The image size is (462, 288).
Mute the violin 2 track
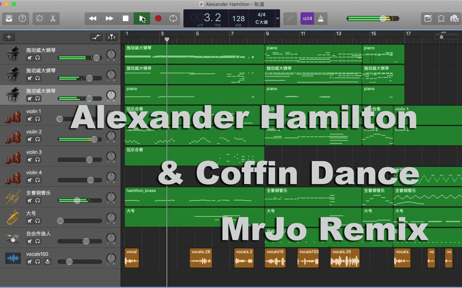point(30,139)
